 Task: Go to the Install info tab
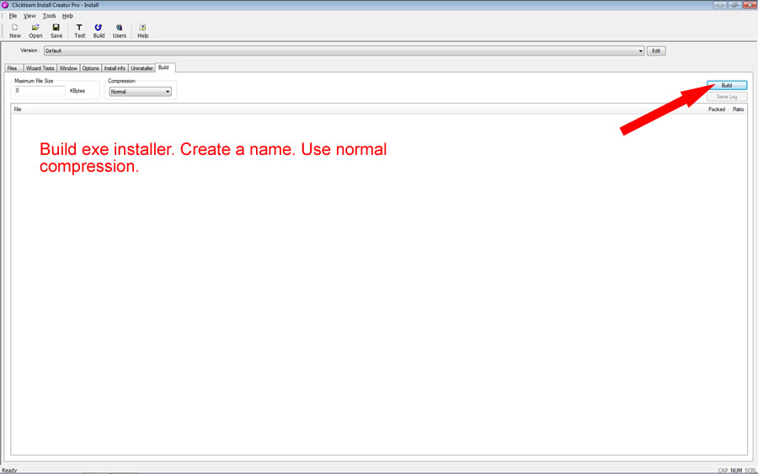115,68
